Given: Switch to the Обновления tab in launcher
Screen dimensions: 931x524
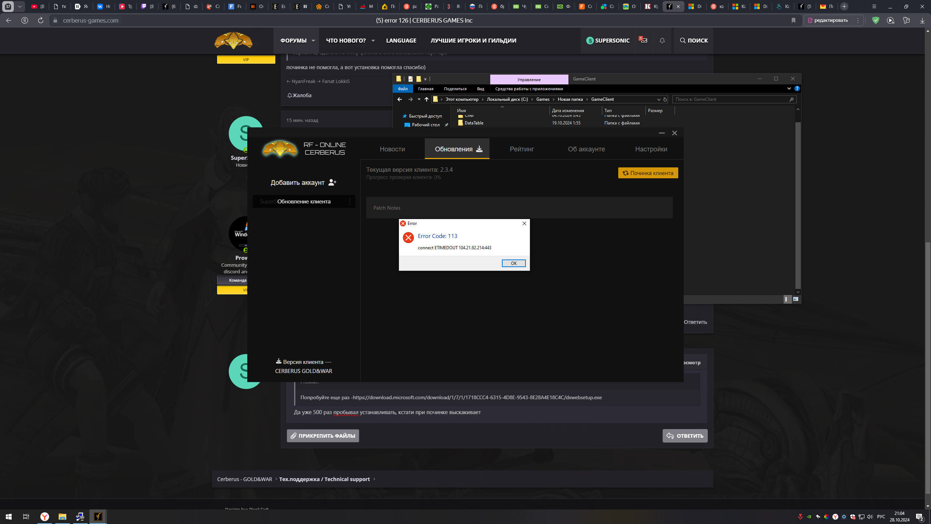Looking at the screenshot, I should coord(457,149).
